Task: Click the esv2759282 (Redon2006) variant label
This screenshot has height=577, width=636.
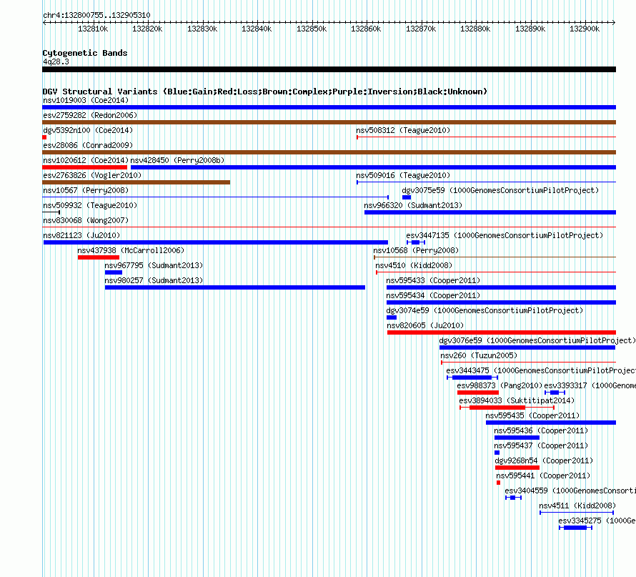Action: tap(90, 115)
